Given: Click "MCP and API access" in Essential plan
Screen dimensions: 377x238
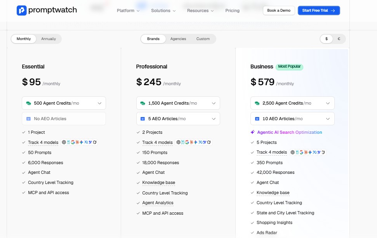Looking at the screenshot, I should coord(49,193).
